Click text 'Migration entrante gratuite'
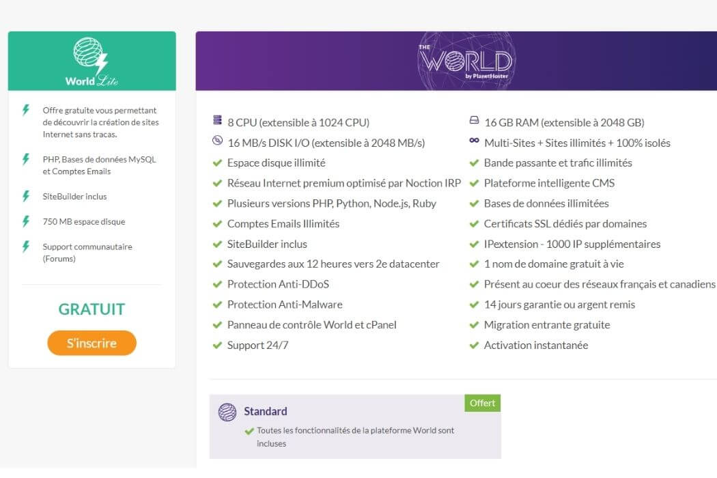The width and height of the screenshot is (717, 478). click(x=547, y=325)
